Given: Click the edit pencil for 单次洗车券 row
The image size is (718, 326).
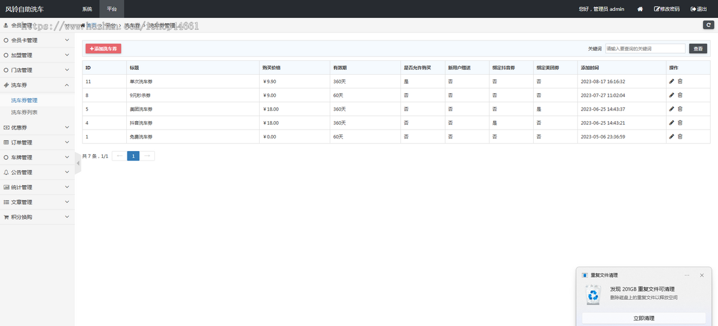Looking at the screenshot, I should tap(671, 81).
